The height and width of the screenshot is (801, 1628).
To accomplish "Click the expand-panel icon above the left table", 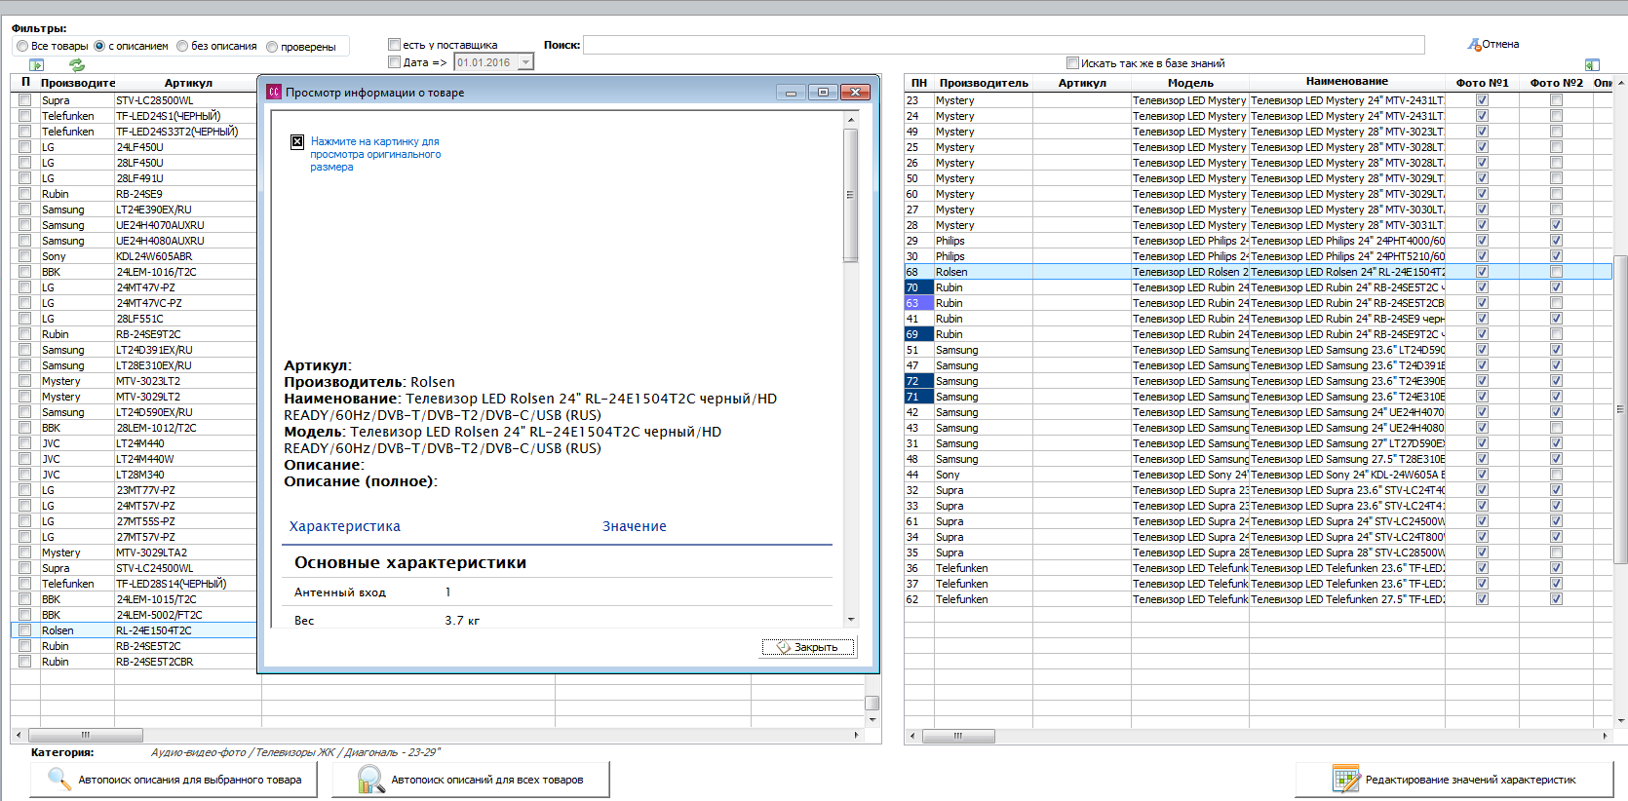I will [x=36, y=65].
